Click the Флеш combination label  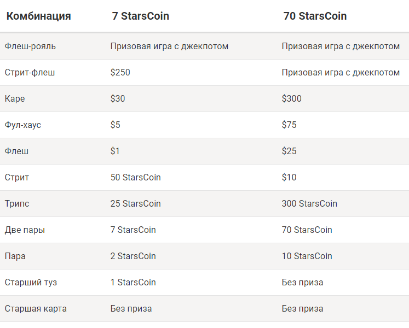tap(16, 151)
